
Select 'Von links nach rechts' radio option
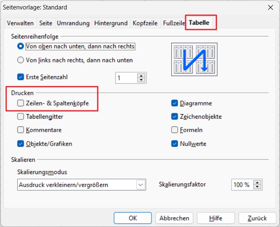coord(21,60)
